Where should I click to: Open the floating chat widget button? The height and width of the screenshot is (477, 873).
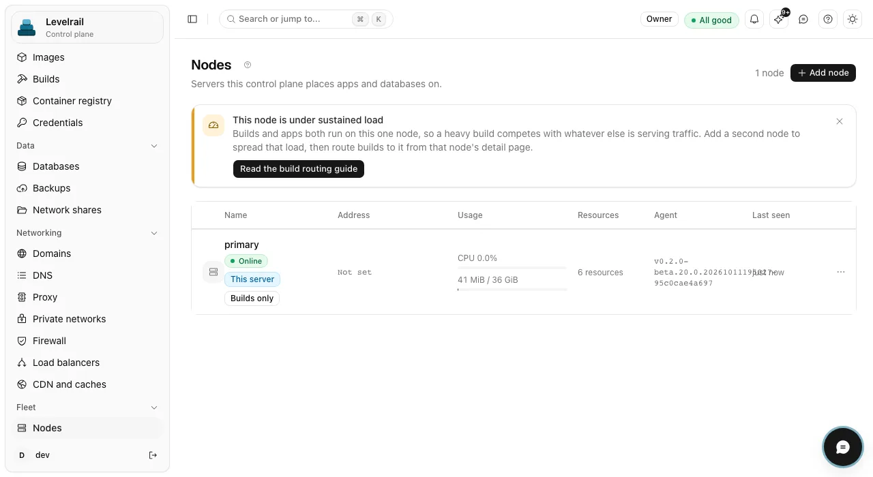tap(843, 447)
